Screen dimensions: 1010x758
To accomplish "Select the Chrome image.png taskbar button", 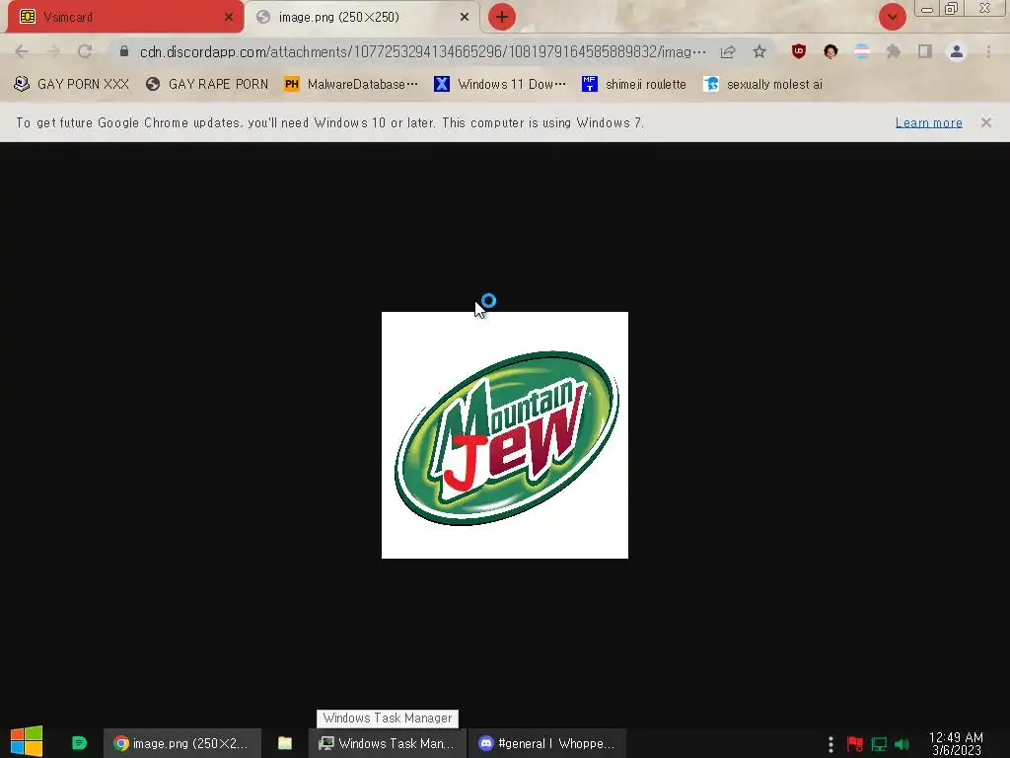I will (182, 743).
